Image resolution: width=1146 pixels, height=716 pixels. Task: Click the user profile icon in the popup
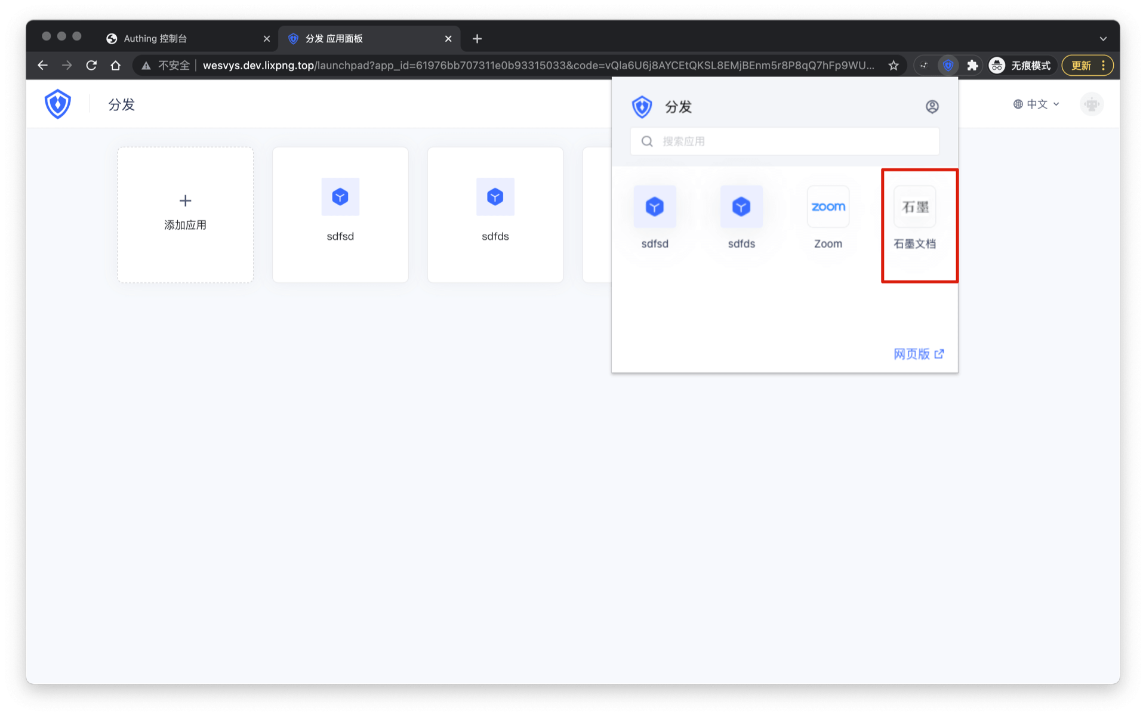point(932,107)
